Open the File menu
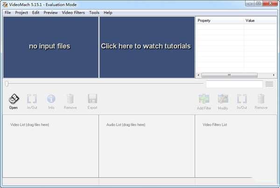 7,13
